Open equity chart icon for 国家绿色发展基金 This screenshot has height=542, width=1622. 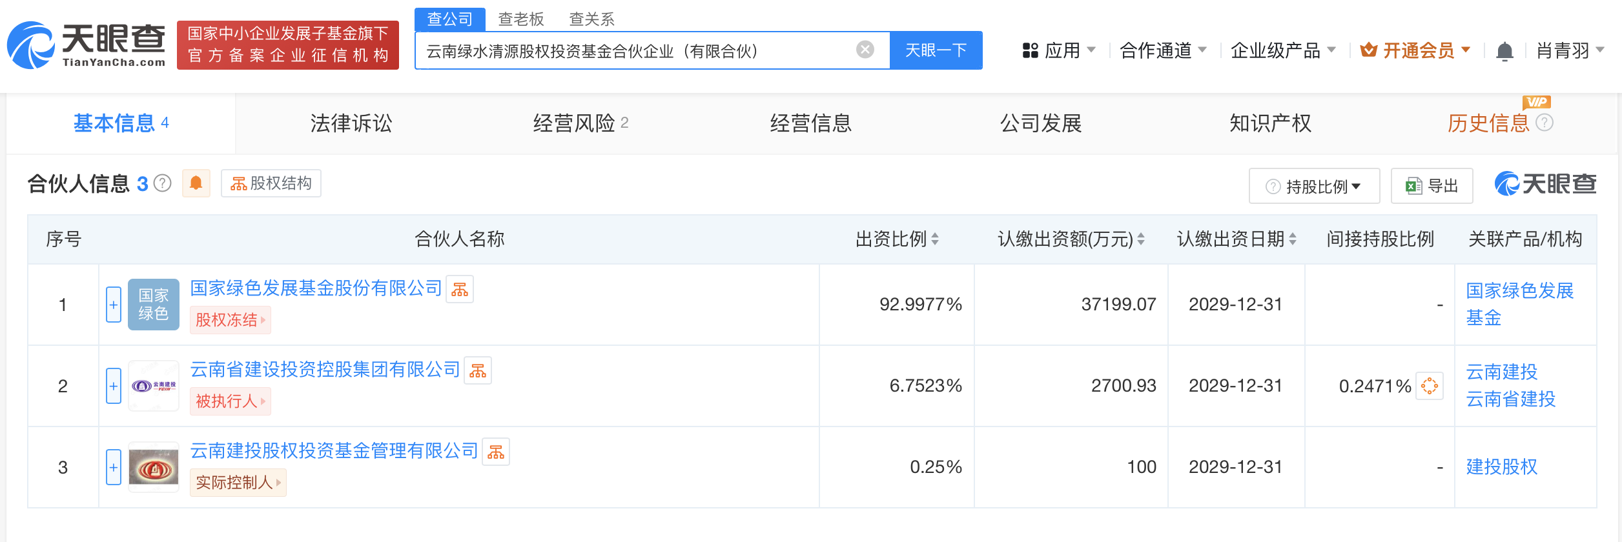[460, 289]
